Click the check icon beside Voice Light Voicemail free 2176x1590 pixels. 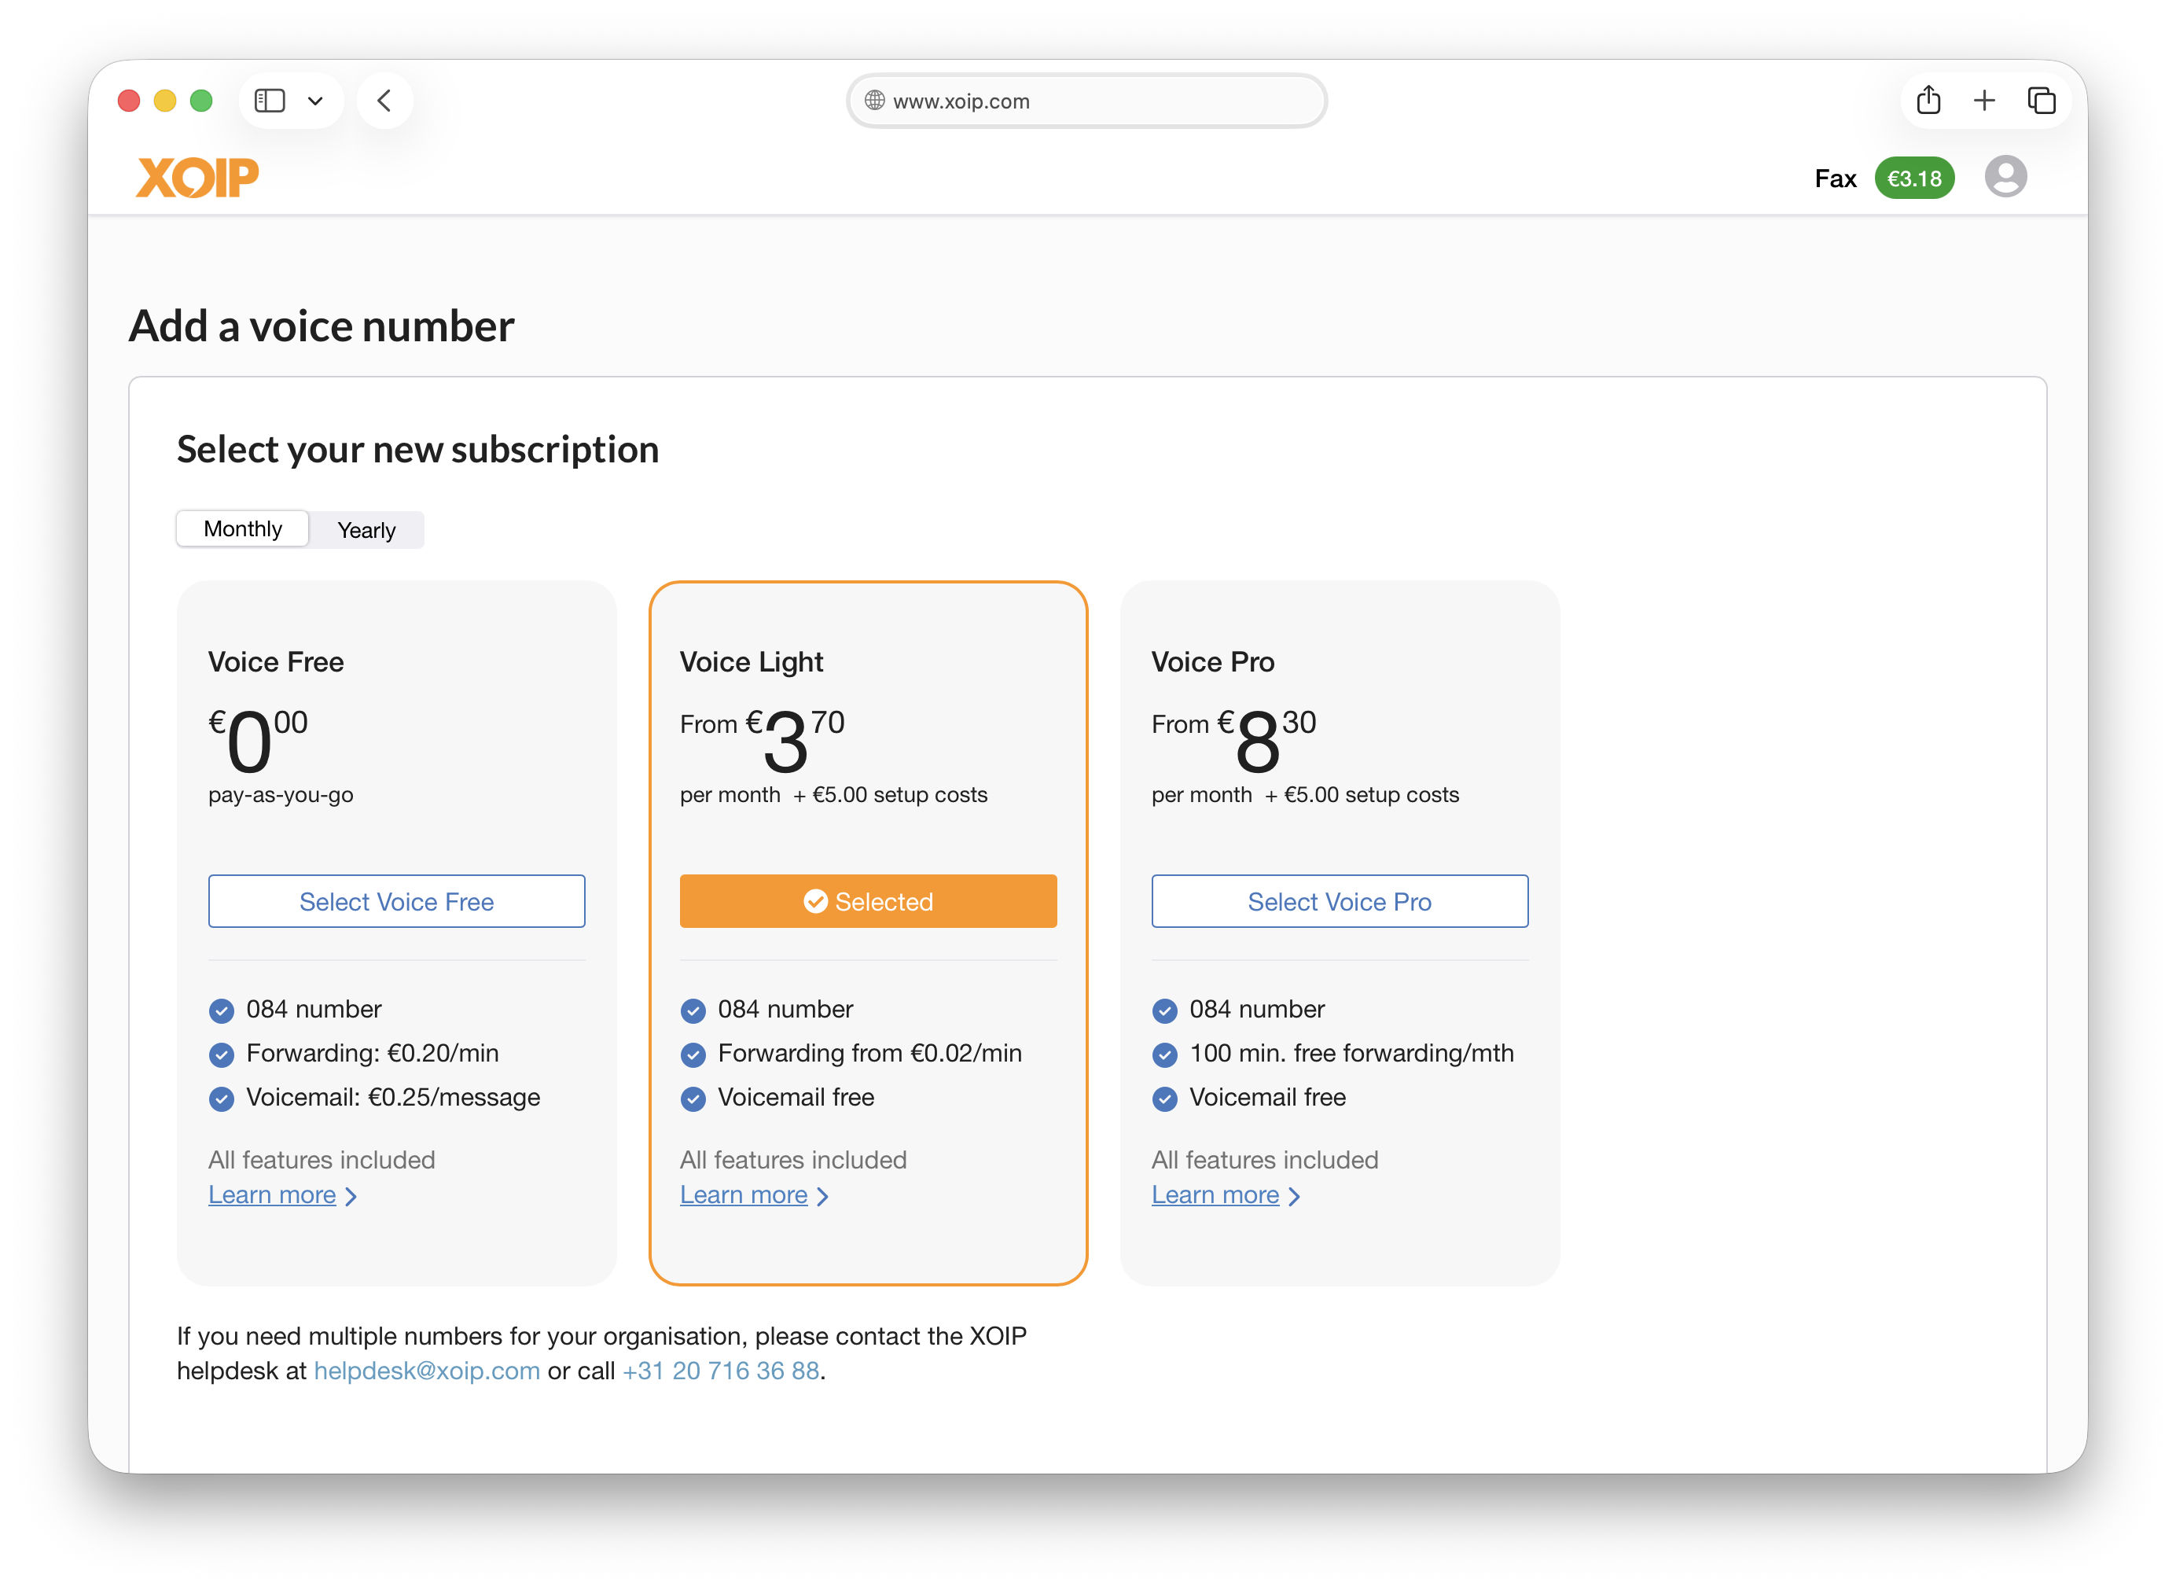tap(693, 1099)
